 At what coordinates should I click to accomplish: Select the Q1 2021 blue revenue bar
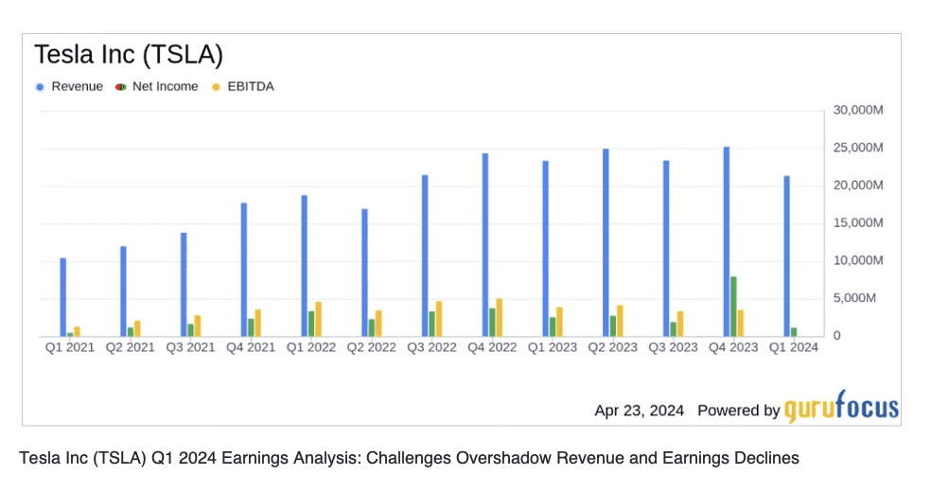point(63,297)
